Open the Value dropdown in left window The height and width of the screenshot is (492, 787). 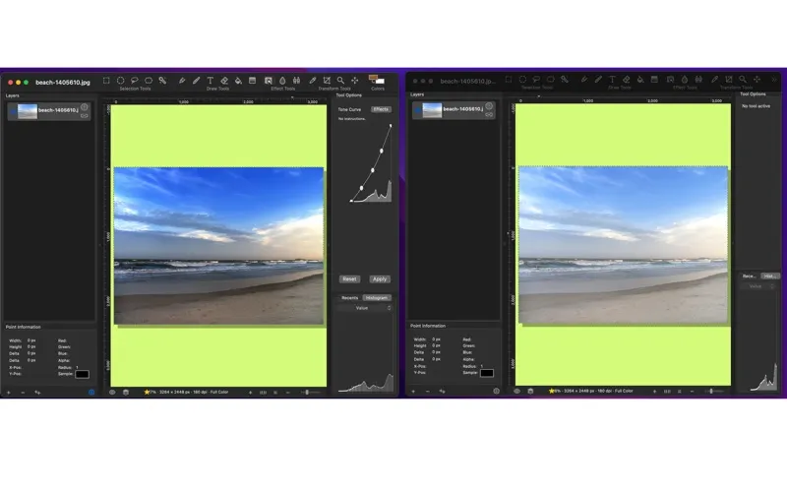[x=364, y=308]
